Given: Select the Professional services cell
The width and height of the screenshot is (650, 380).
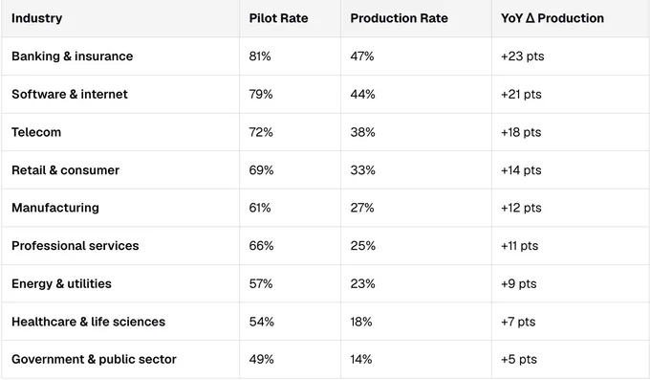Looking at the screenshot, I should click(x=75, y=246).
